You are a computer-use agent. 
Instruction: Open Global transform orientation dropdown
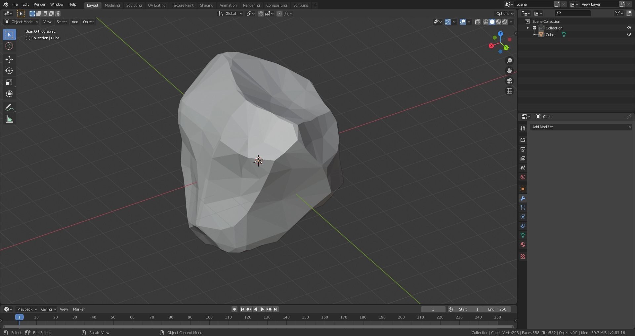[230, 14]
